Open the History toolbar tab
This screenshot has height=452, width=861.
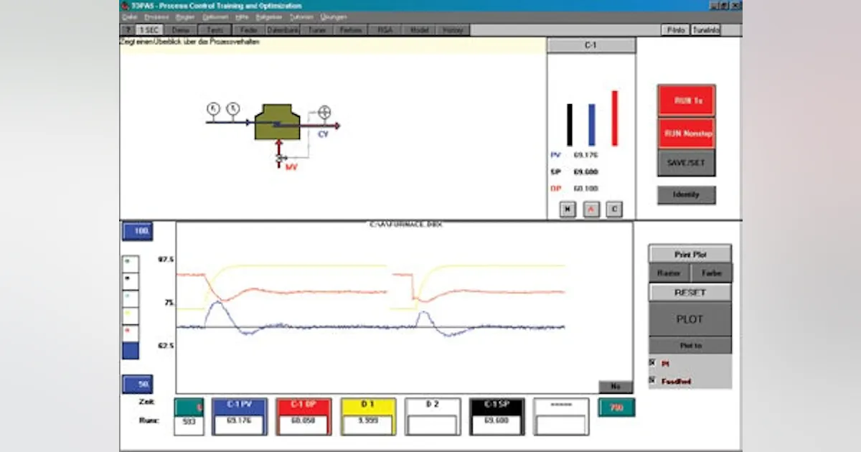click(x=453, y=30)
